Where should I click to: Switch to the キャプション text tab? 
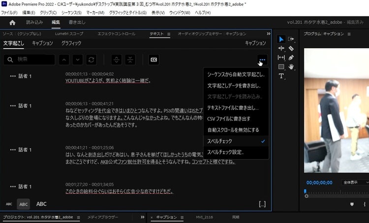point(43,43)
